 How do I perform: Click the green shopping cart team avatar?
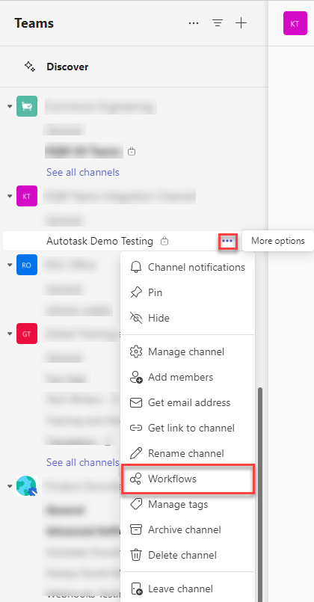27,106
